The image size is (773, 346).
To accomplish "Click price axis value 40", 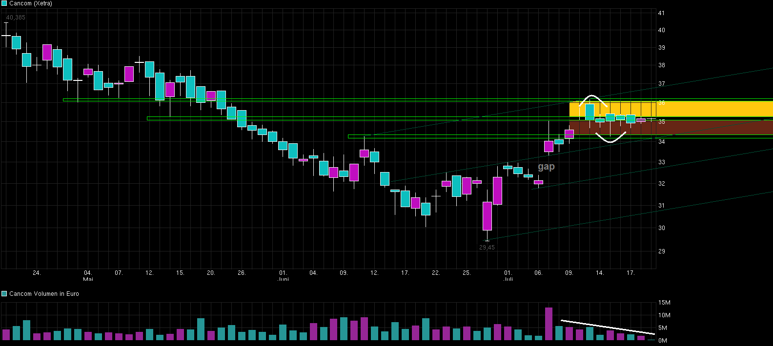I will click(x=661, y=30).
